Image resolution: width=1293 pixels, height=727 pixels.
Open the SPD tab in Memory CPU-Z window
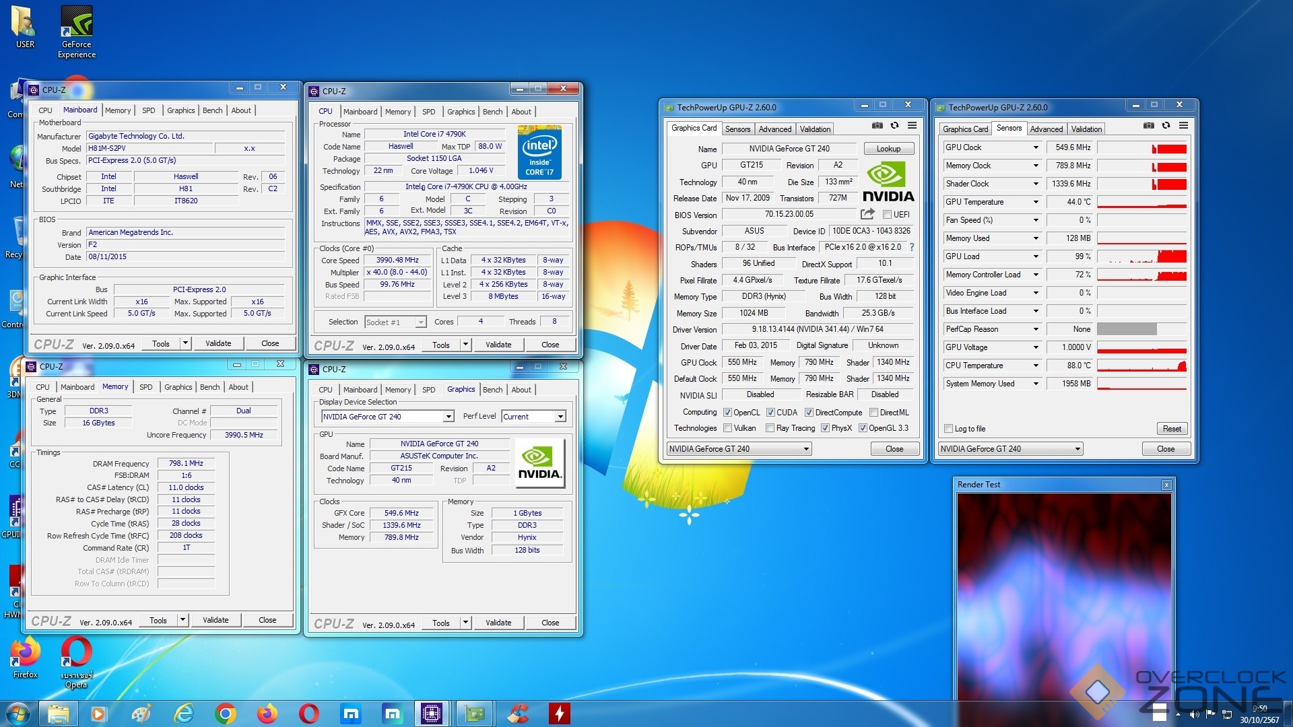[x=145, y=387]
